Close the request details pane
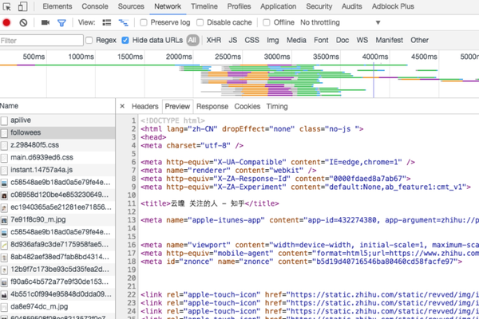Viewport: 479px width, 319px height. 121,106
